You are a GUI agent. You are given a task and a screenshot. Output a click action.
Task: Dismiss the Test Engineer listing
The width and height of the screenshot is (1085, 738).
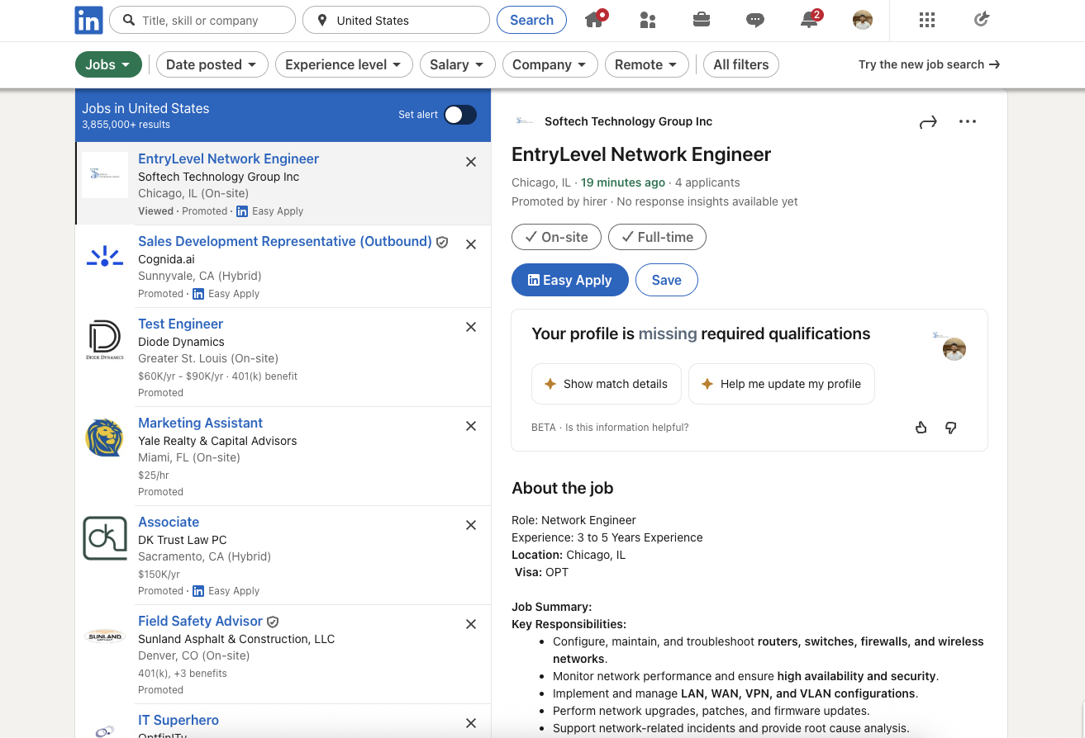[471, 327]
